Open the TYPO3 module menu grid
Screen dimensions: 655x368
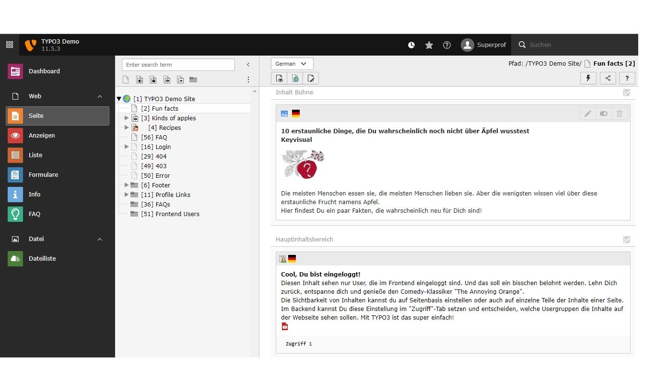[x=9, y=45]
